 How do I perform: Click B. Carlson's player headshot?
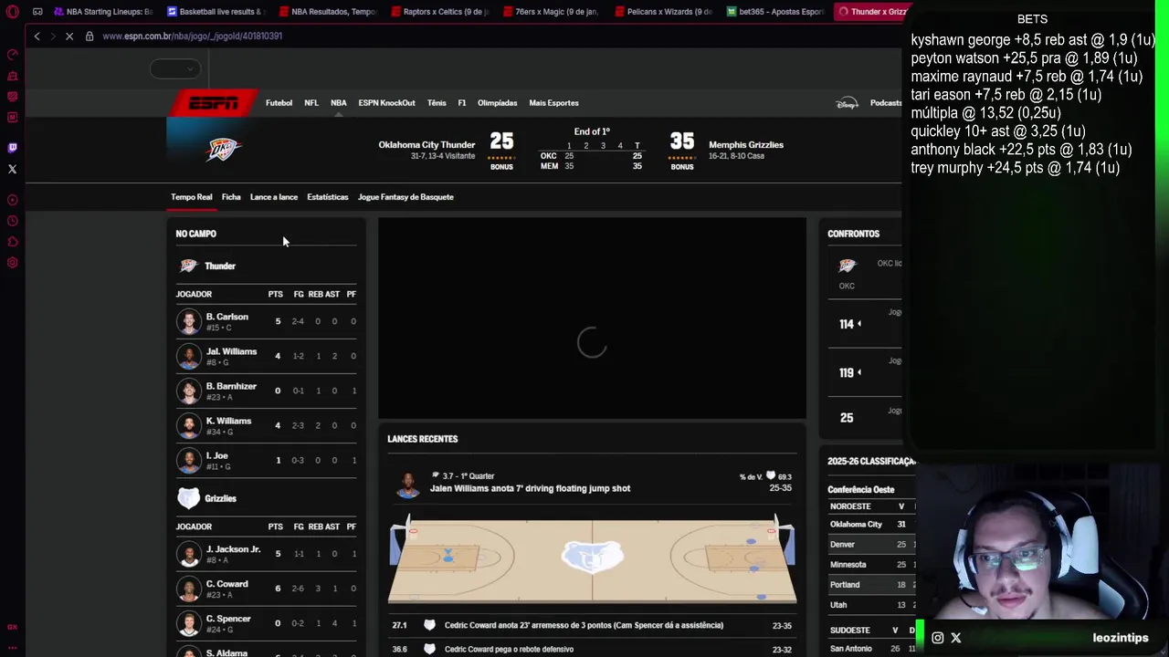tap(189, 321)
